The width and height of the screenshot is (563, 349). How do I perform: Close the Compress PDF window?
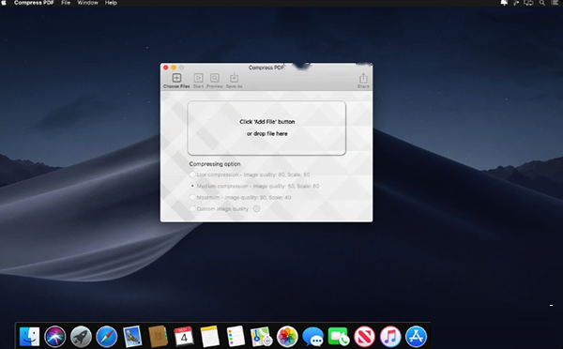click(x=165, y=68)
